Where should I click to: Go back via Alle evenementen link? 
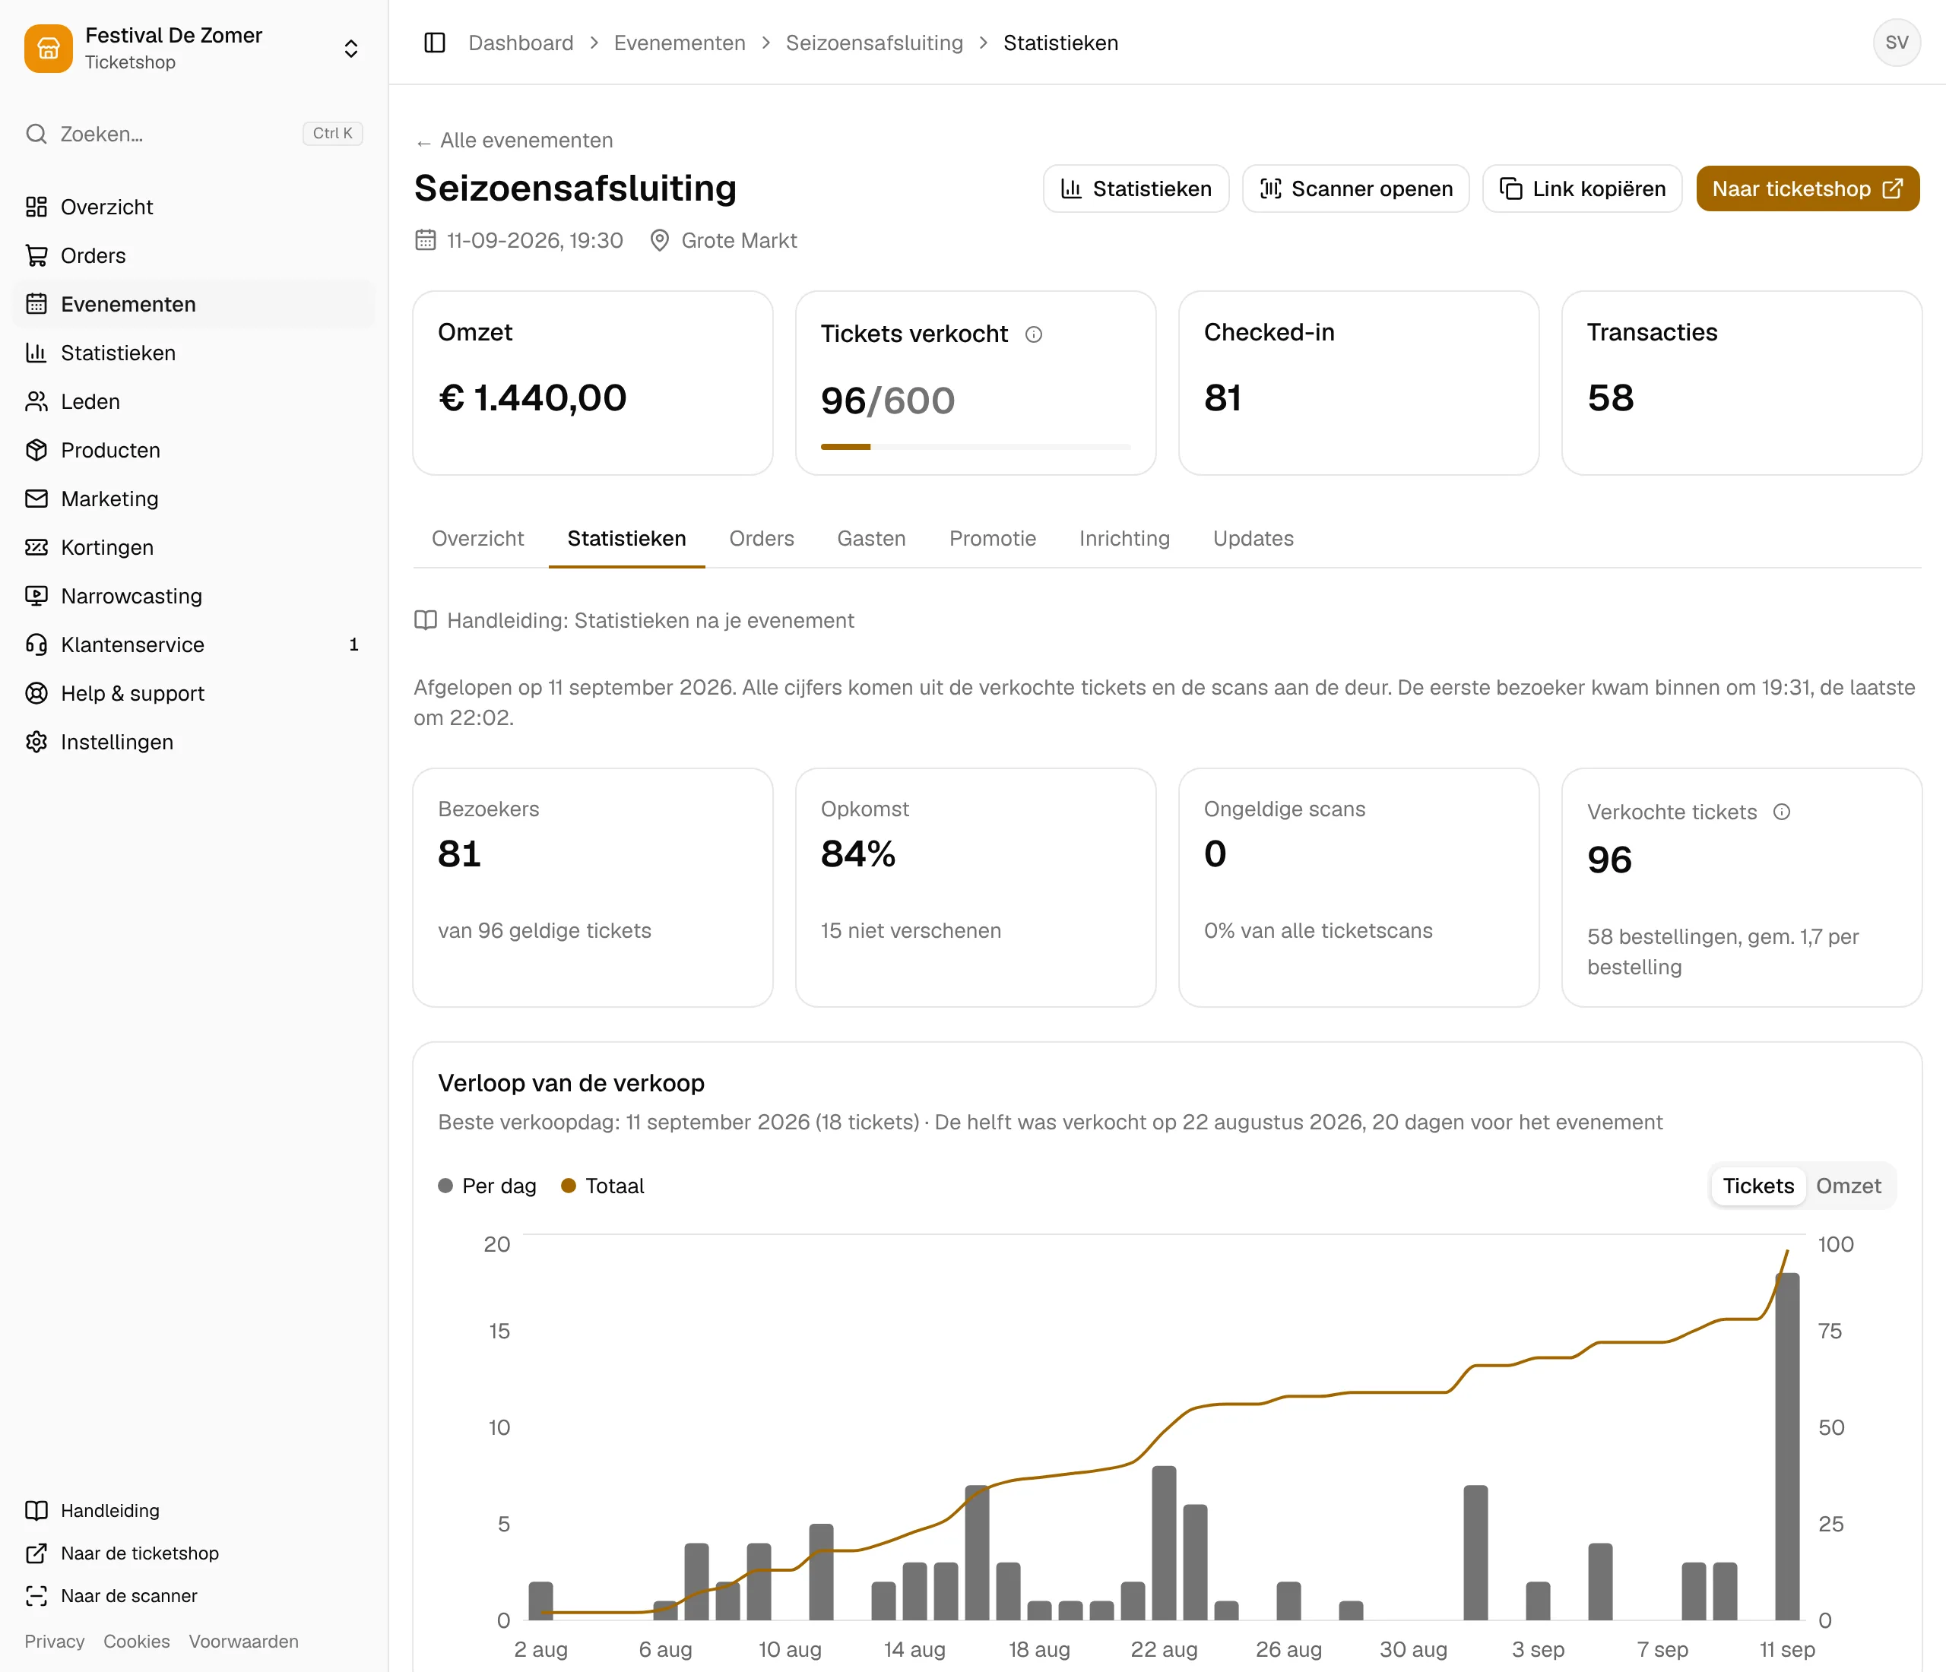[514, 141]
